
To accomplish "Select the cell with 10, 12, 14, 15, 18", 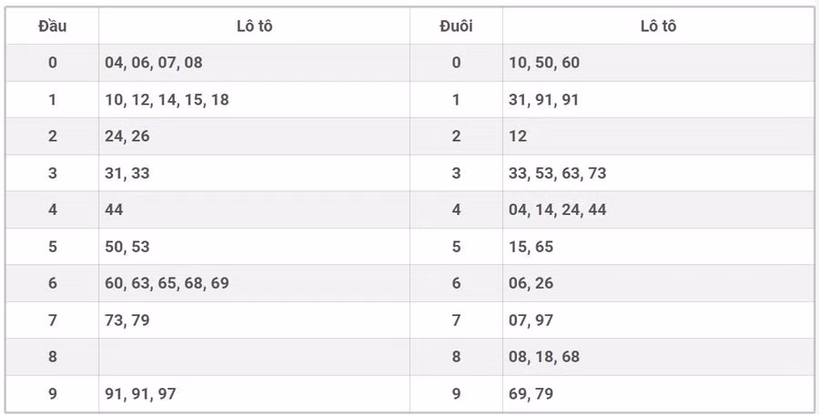I will (x=167, y=100).
